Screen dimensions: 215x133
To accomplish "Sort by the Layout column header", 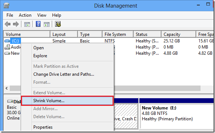I will (64, 34).
